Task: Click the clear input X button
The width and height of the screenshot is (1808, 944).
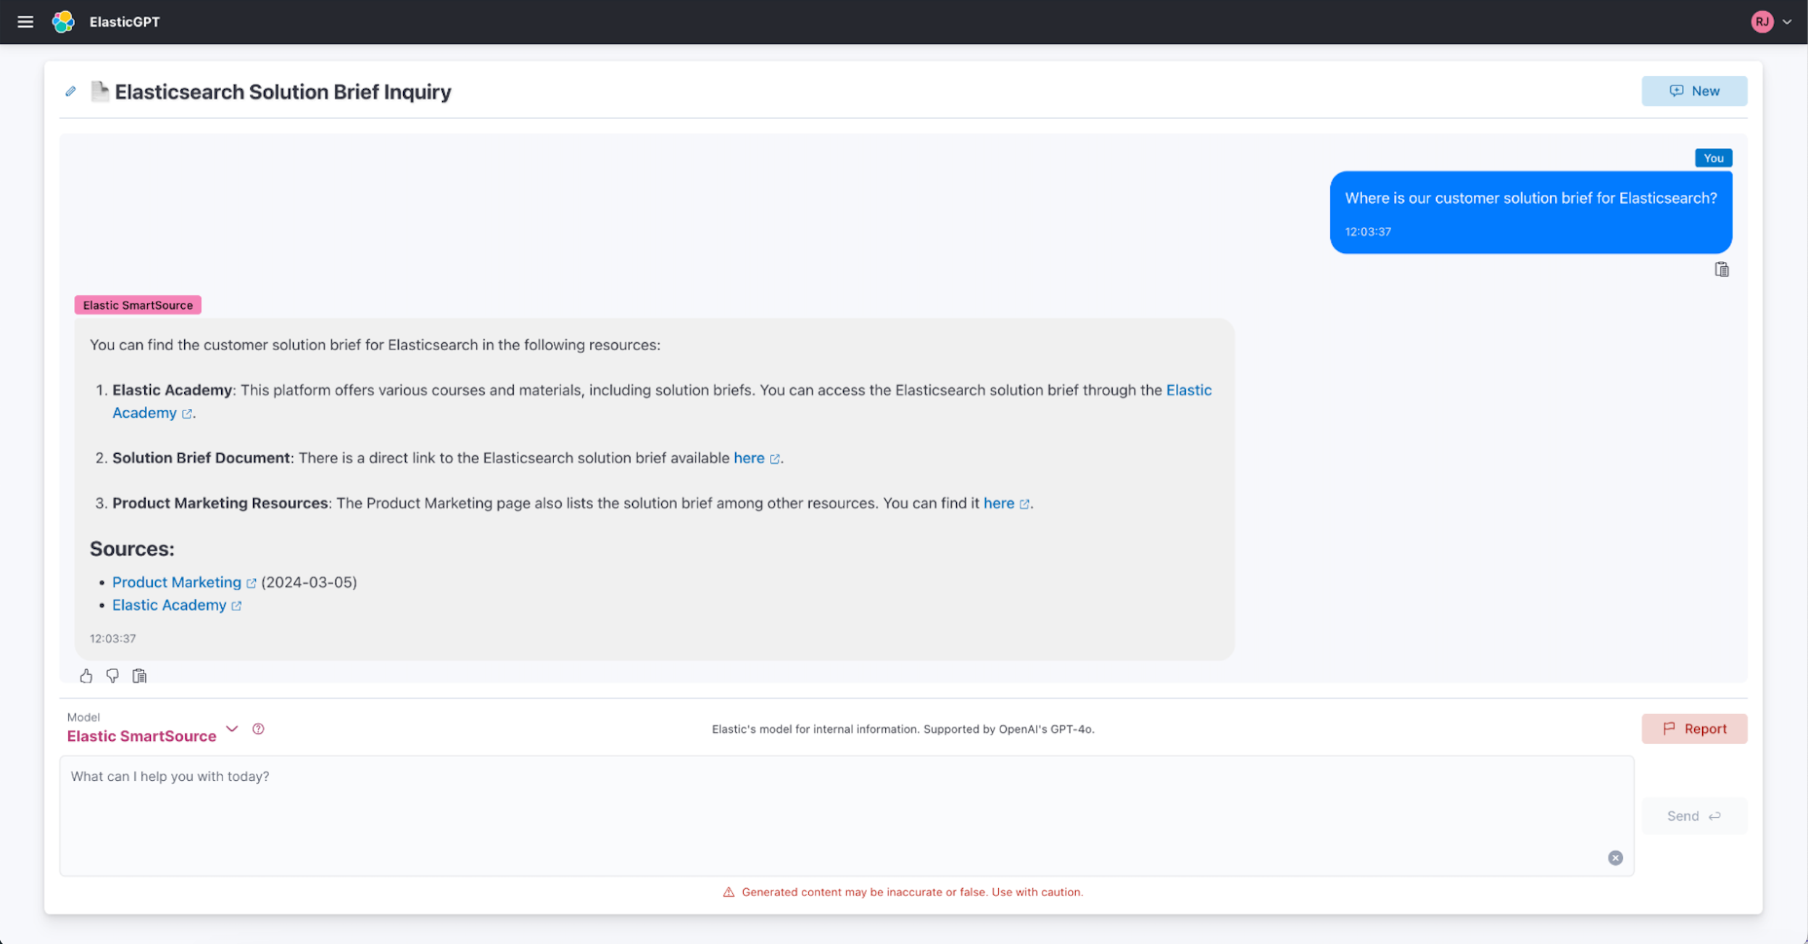Action: tap(1615, 858)
